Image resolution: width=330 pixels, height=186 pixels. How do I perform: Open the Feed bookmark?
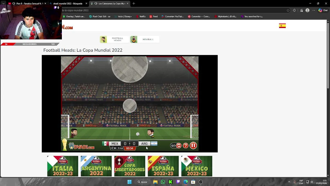pos(153,17)
